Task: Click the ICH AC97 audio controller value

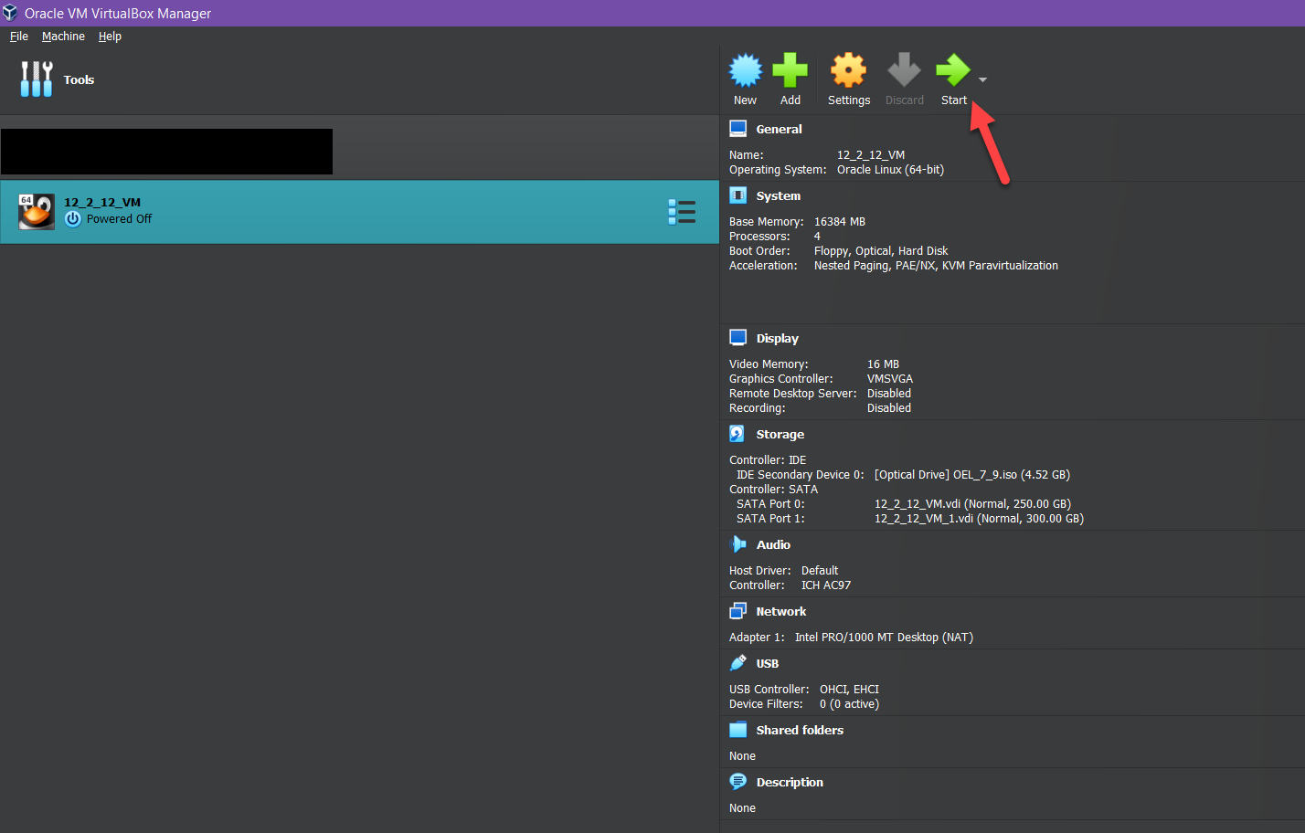Action: [826, 585]
